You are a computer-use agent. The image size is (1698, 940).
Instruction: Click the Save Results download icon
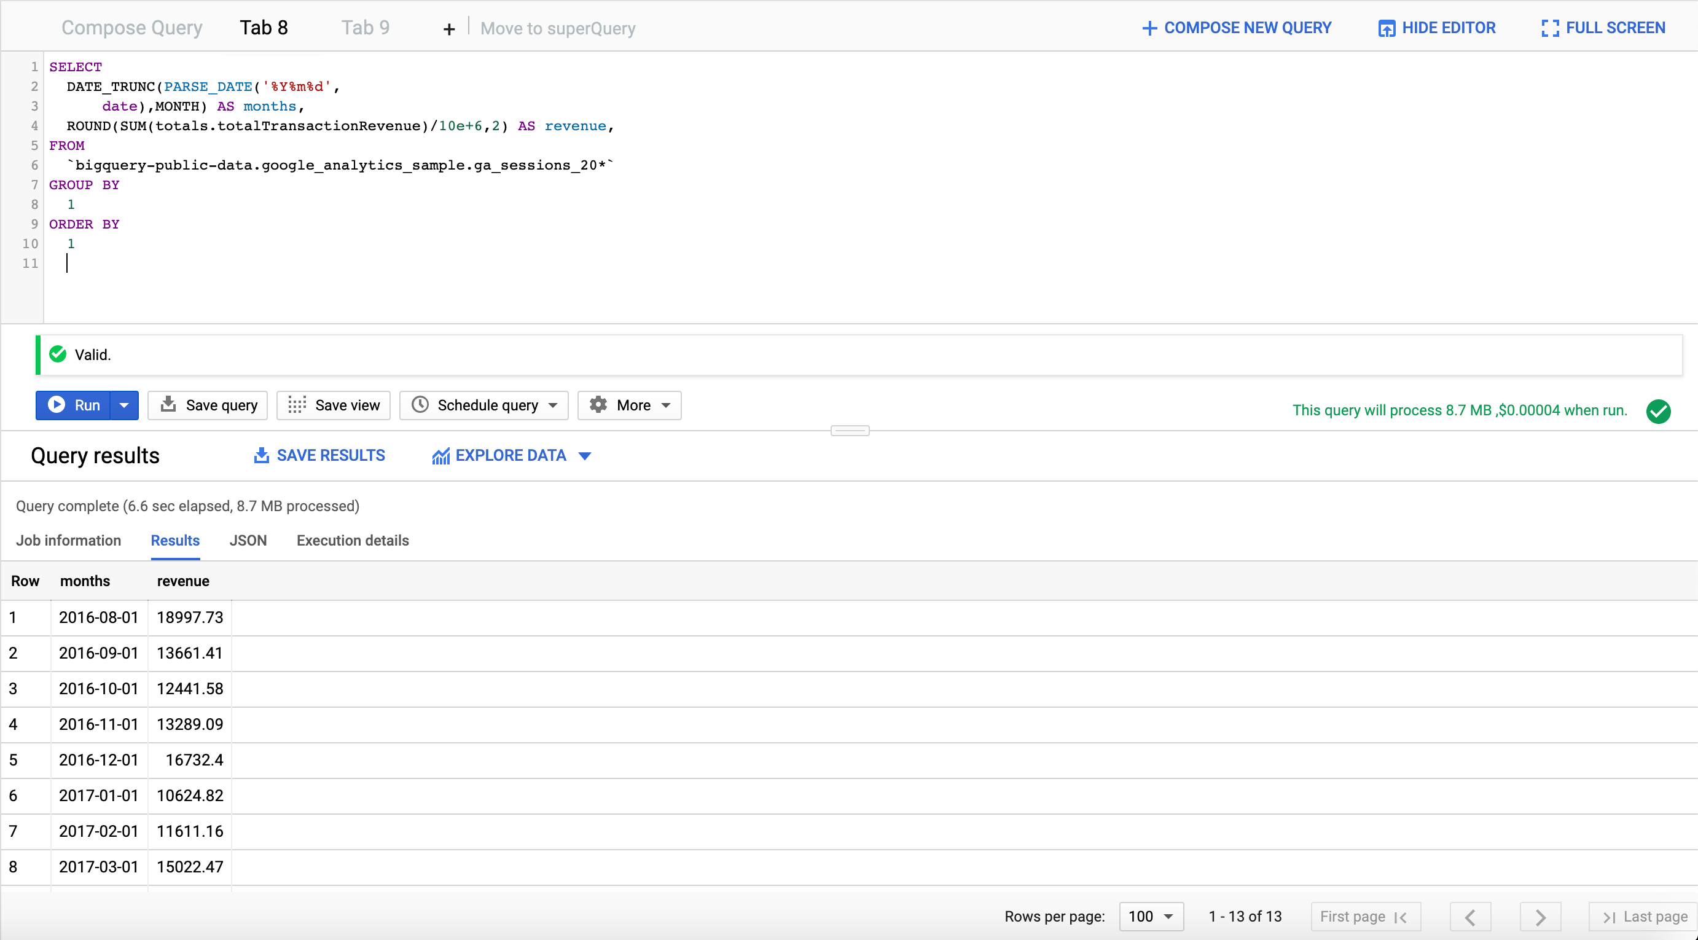pyautogui.click(x=262, y=455)
